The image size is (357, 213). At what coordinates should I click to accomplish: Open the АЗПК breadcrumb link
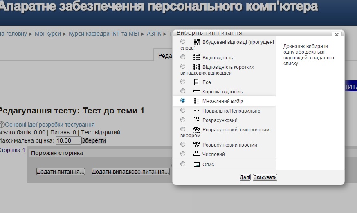click(154, 34)
